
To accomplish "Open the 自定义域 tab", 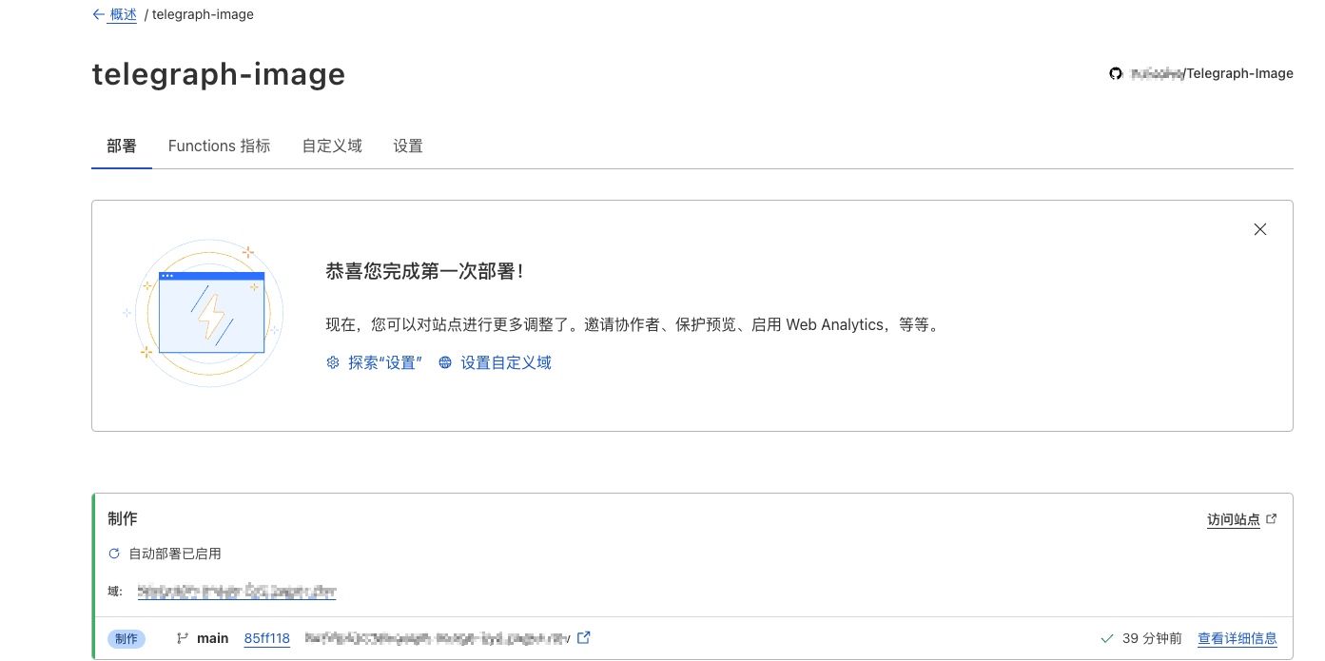I will [332, 146].
